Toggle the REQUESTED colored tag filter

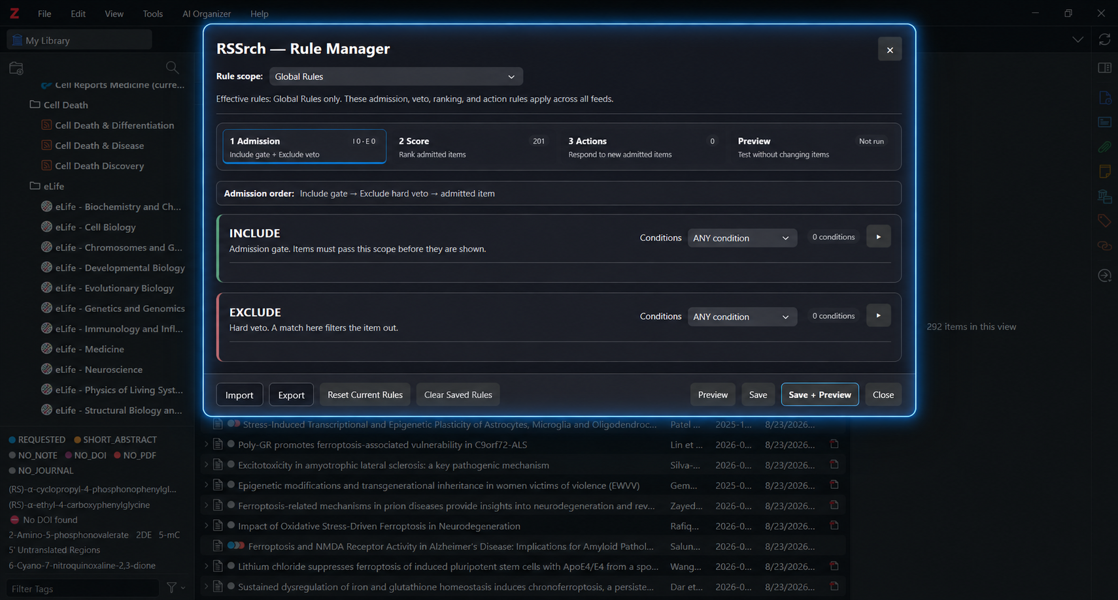(37, 439)
